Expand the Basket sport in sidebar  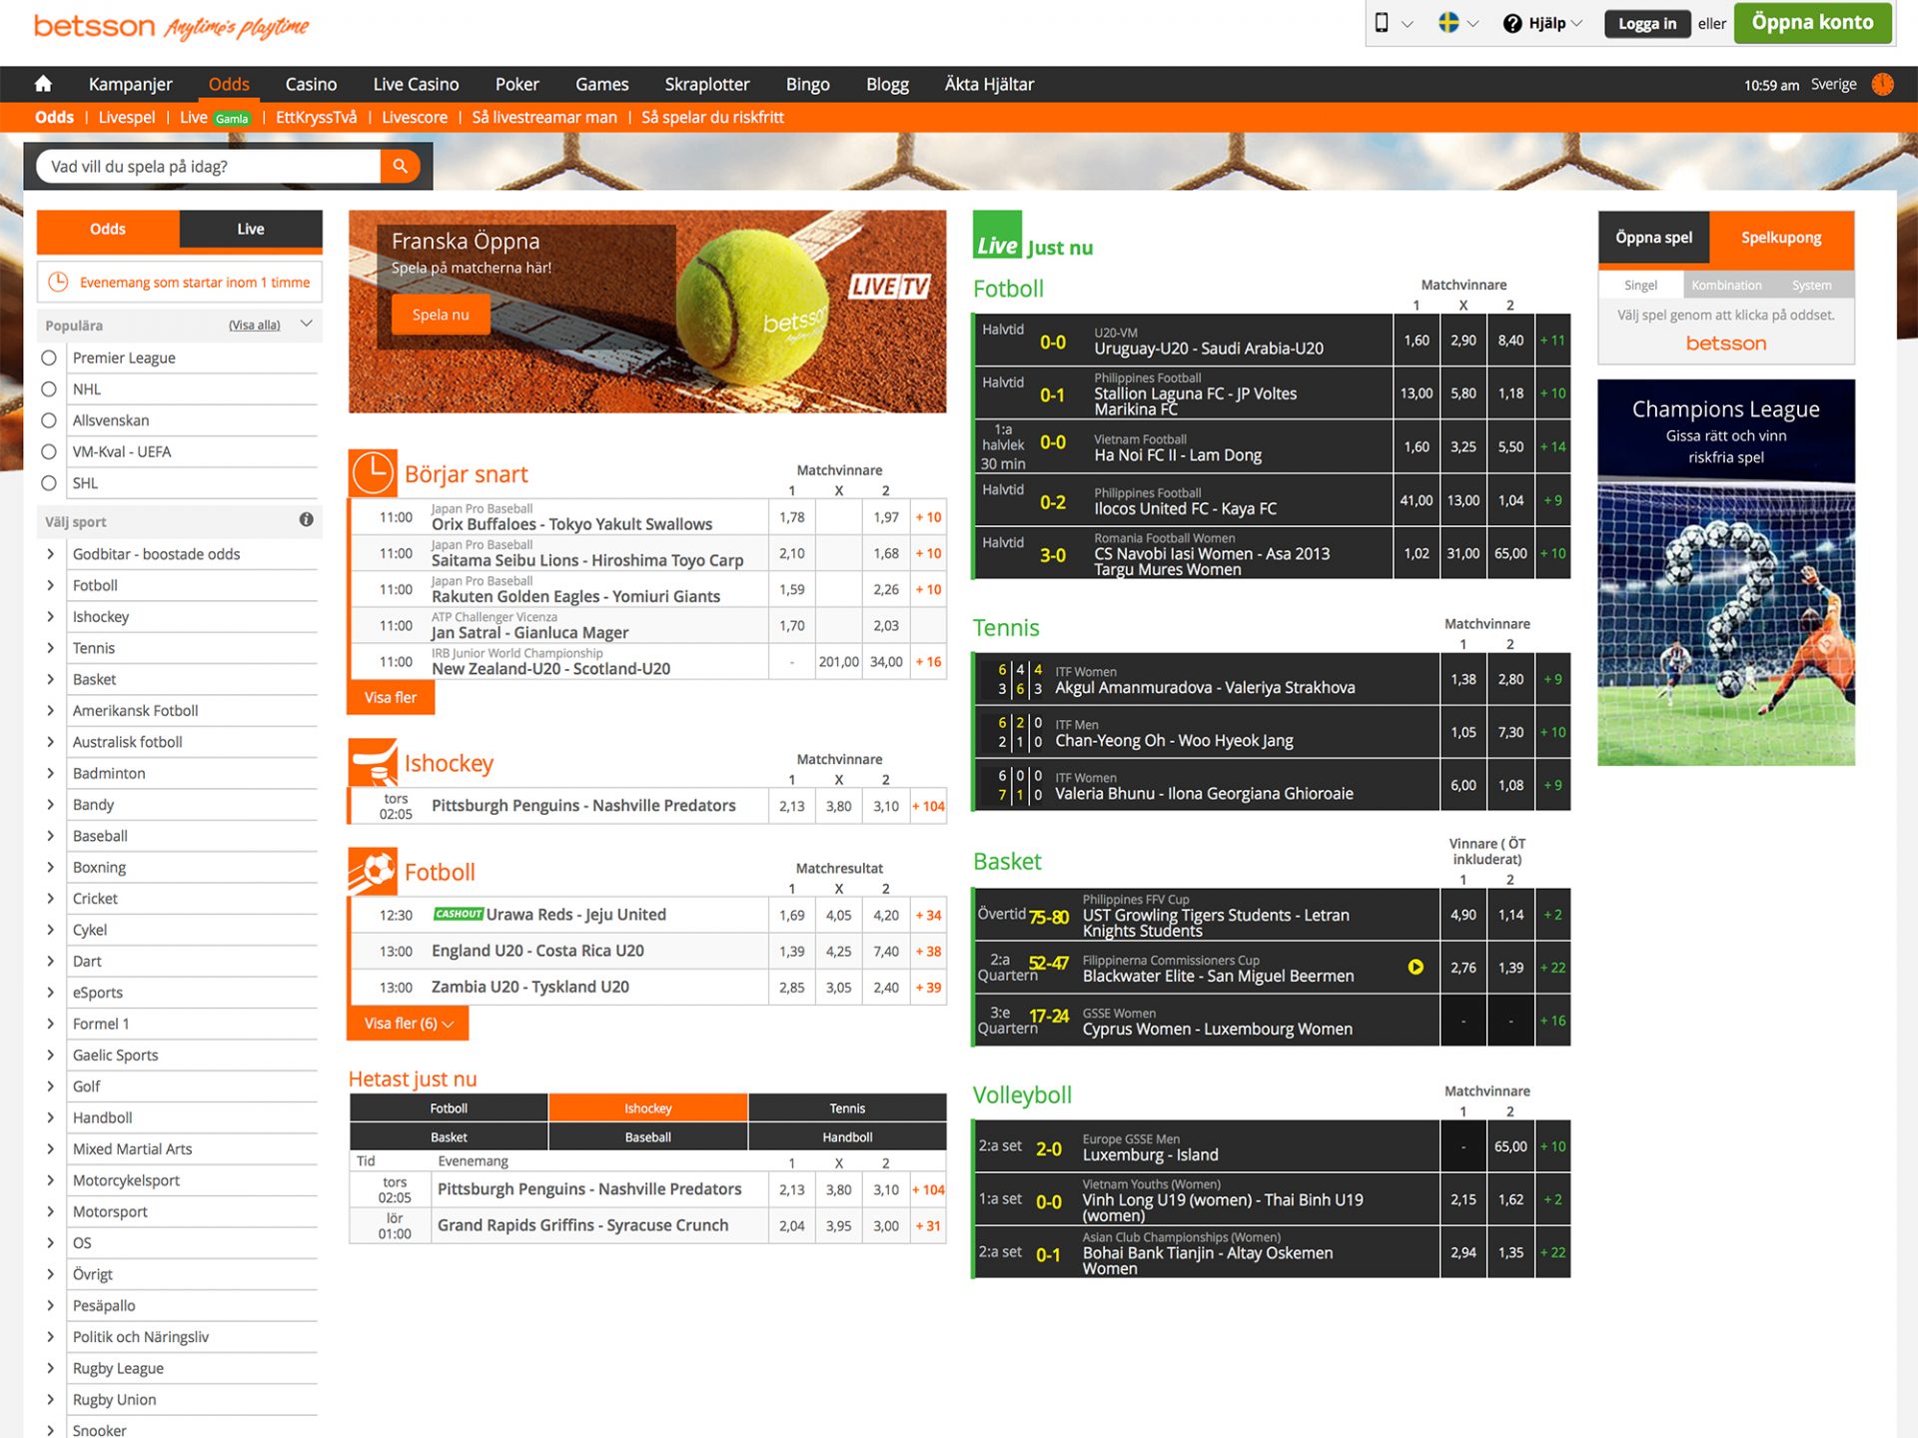click(x=50, y=679)
